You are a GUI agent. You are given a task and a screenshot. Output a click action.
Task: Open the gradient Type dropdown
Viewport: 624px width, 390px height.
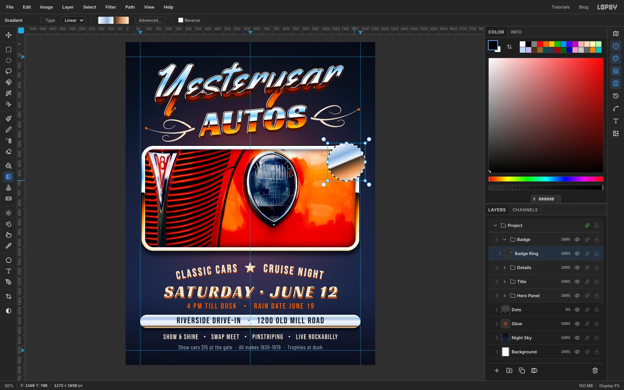(73, 20)
